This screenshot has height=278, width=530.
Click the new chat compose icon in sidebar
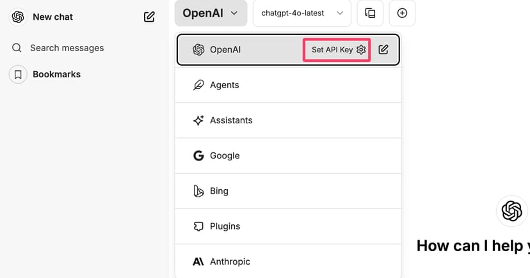pos(149,17)
